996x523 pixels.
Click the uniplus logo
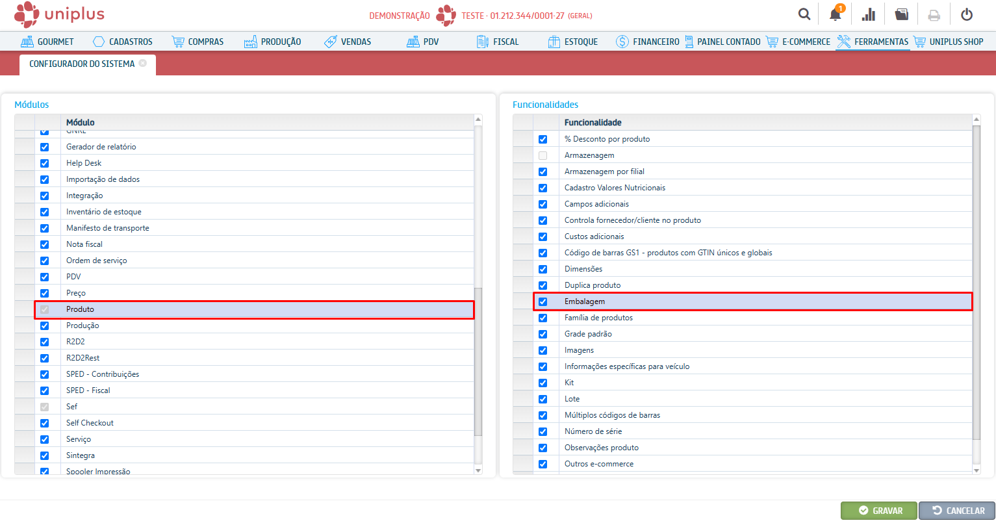(x=59, y=14)
